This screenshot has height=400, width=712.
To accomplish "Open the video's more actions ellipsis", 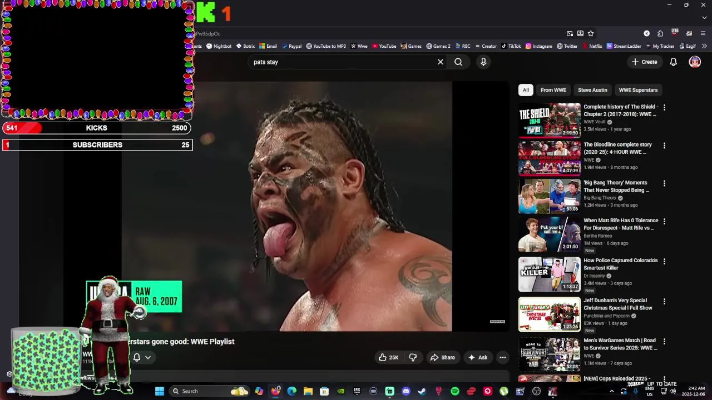I will point(503,358).
